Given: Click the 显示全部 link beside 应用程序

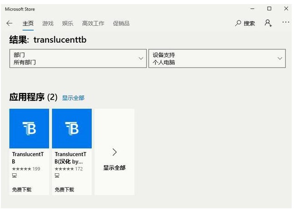Looking at the screenshot, I should click(x=73, y=98).
